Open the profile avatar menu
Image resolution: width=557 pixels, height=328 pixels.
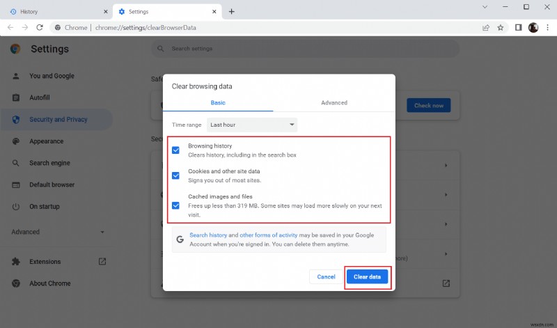pyautogui.click(x=533, y=27)
